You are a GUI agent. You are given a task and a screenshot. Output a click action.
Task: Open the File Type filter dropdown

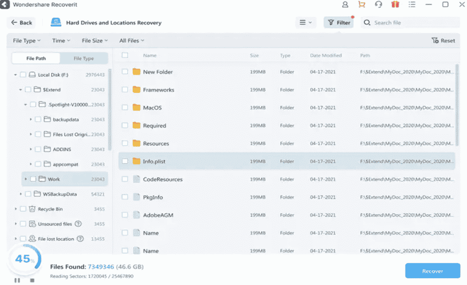(x=26, y=41)
